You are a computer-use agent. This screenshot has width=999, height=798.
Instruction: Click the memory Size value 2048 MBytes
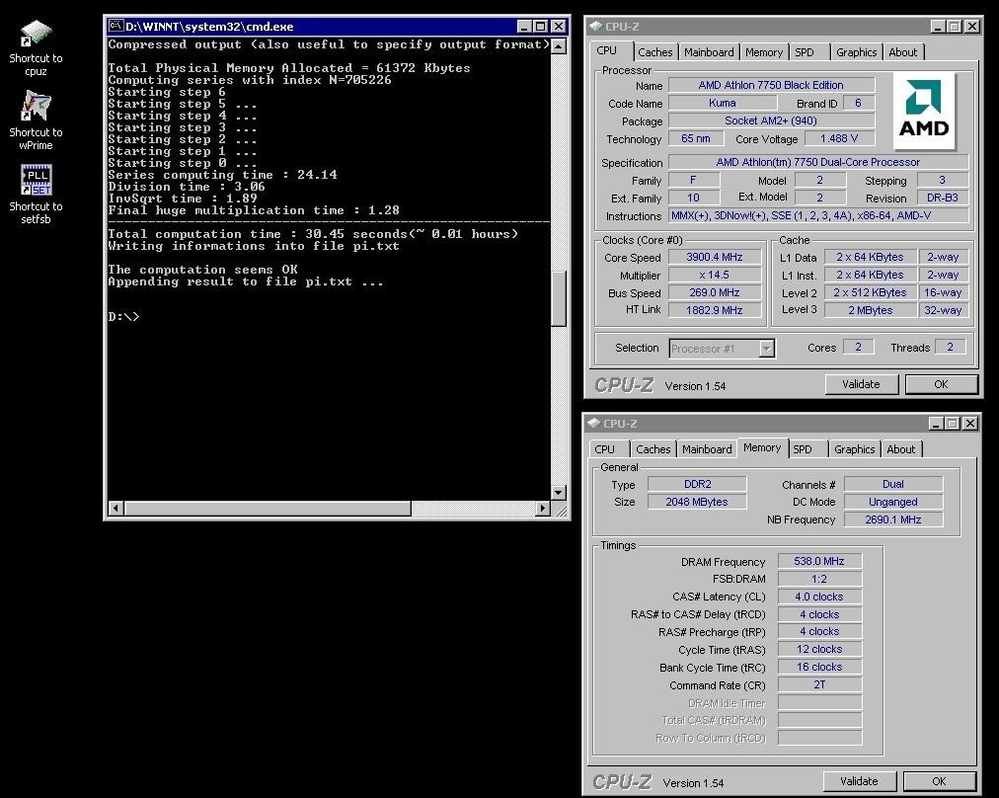coord(697,503)
